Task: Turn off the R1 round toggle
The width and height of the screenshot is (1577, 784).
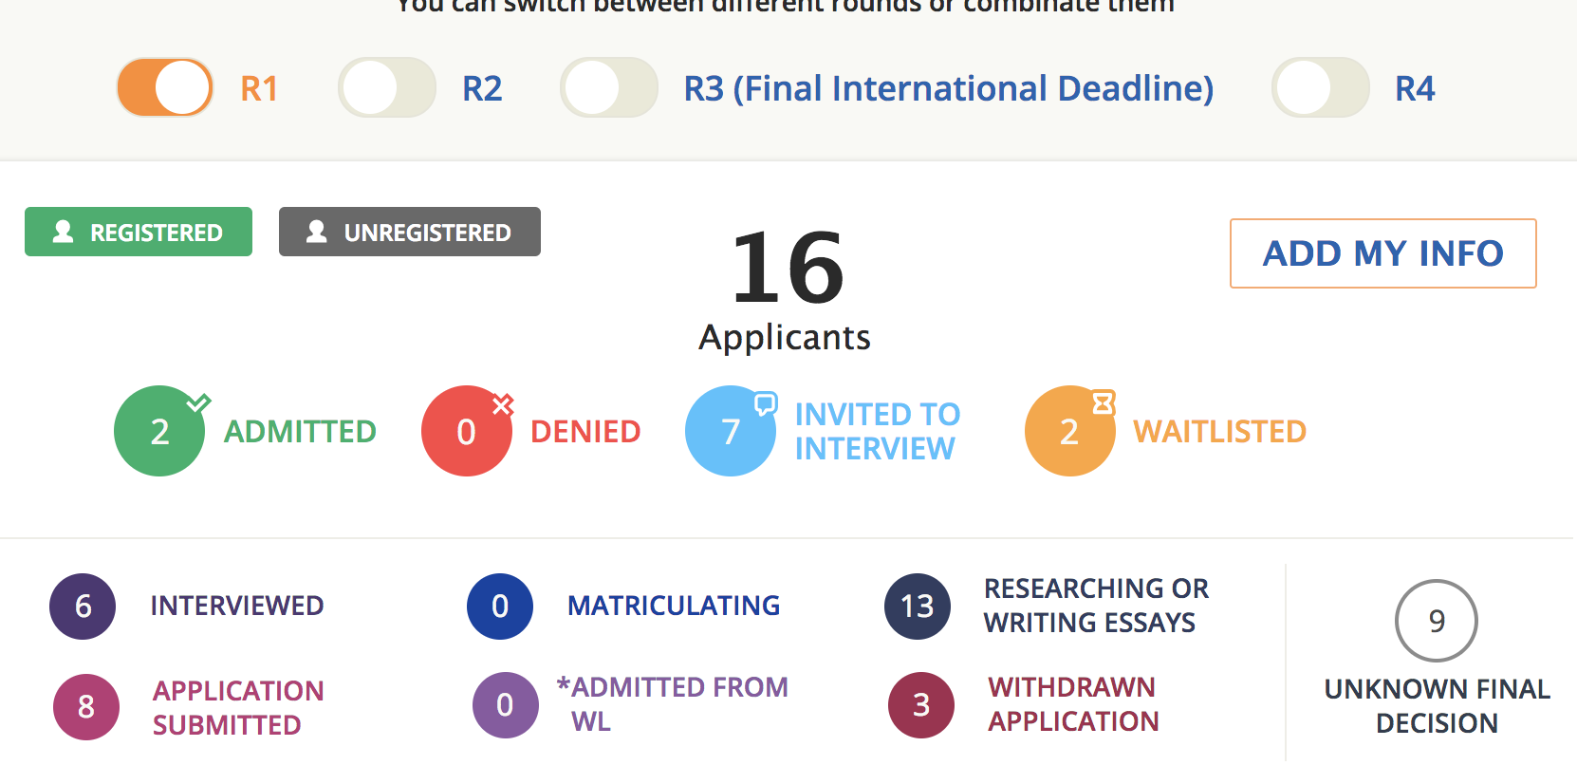Action: click(165, 88)
